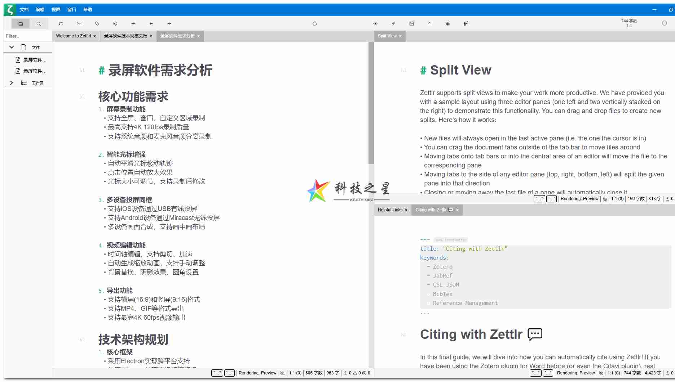This screenshot has width=675, height=382.
Task: Open the Zettlr preferences settings
Action: tap(115, 23)
